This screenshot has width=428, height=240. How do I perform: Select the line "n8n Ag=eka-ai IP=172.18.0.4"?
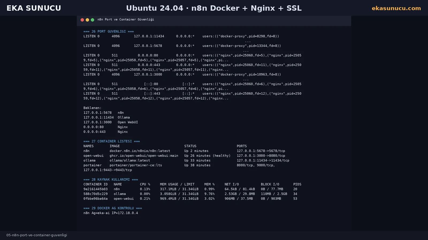click(111, 213)
